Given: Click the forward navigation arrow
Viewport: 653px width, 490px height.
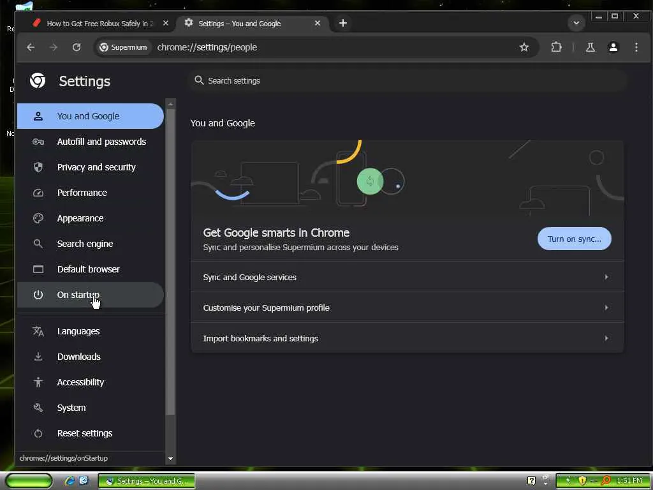Looking at the screenshot, I should pyautogui.click(x=54, y=47).
